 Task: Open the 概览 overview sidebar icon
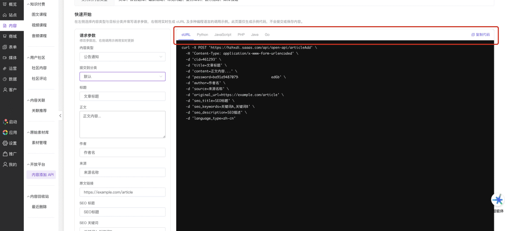point(5,4)
